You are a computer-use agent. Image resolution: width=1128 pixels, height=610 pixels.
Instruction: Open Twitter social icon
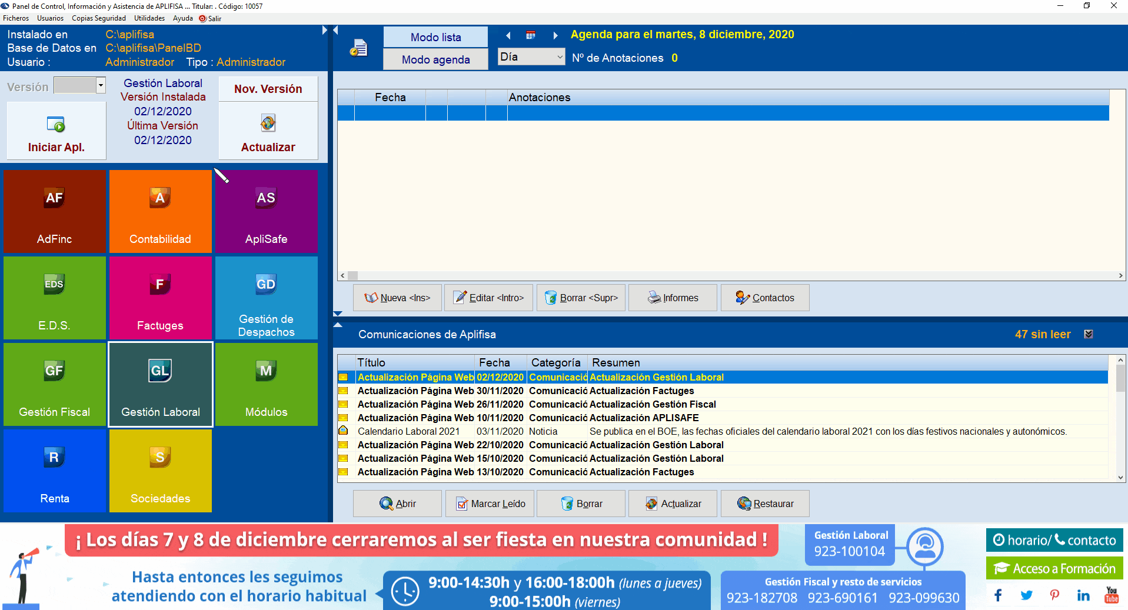(1026, 595)
